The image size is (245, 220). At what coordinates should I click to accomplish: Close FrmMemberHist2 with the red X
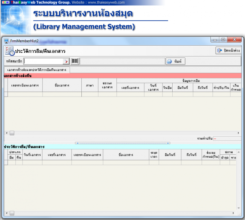tap(234, 40)
